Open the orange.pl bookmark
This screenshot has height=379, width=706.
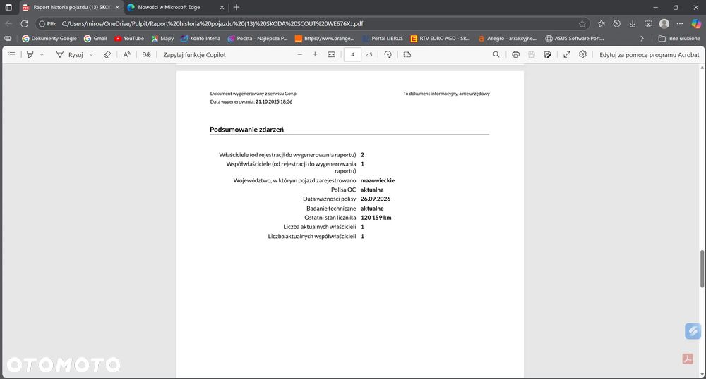[x=325, y=39]
